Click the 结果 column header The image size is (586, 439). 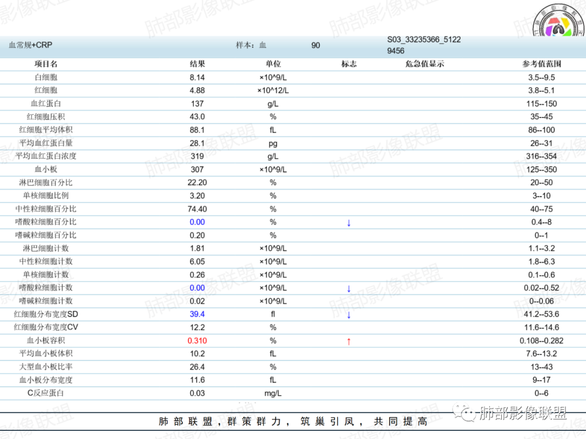198,64
